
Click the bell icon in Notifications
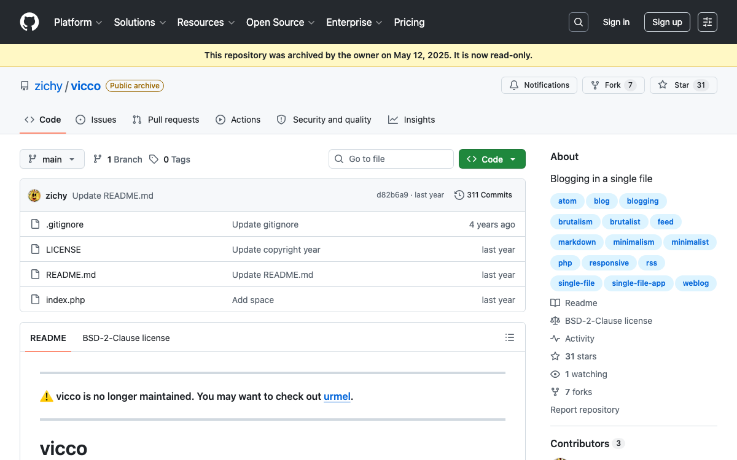click(514, 85)
